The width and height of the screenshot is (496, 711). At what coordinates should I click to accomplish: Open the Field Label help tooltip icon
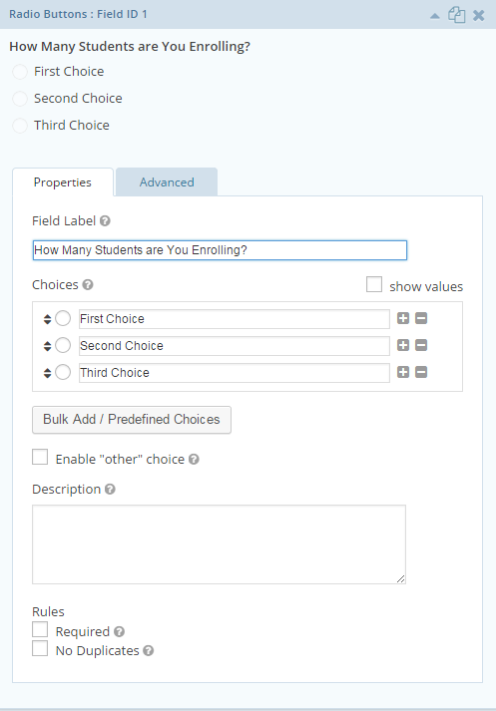point(105,220)
